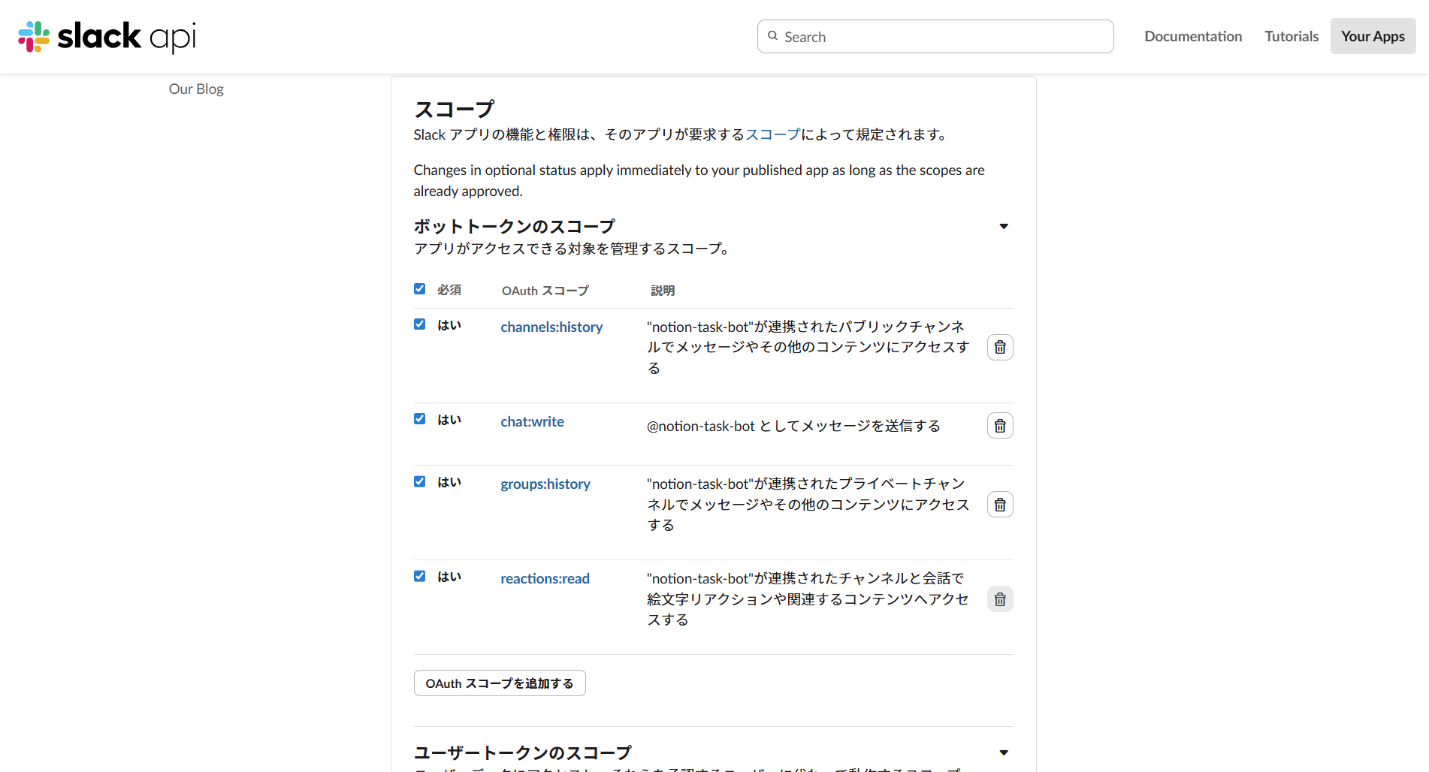Remove reactions:read scope using trash icon
This screenshot has height=772, width=1429.
[x=999, y=599]
